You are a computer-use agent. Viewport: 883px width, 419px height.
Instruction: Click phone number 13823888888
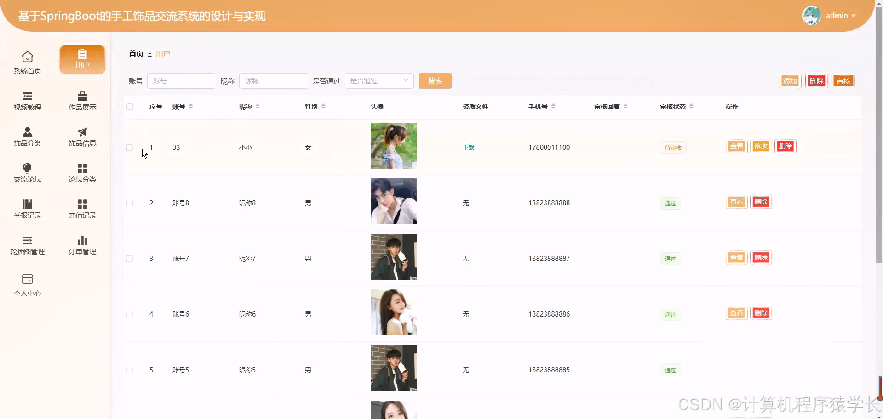click(549, 203)
